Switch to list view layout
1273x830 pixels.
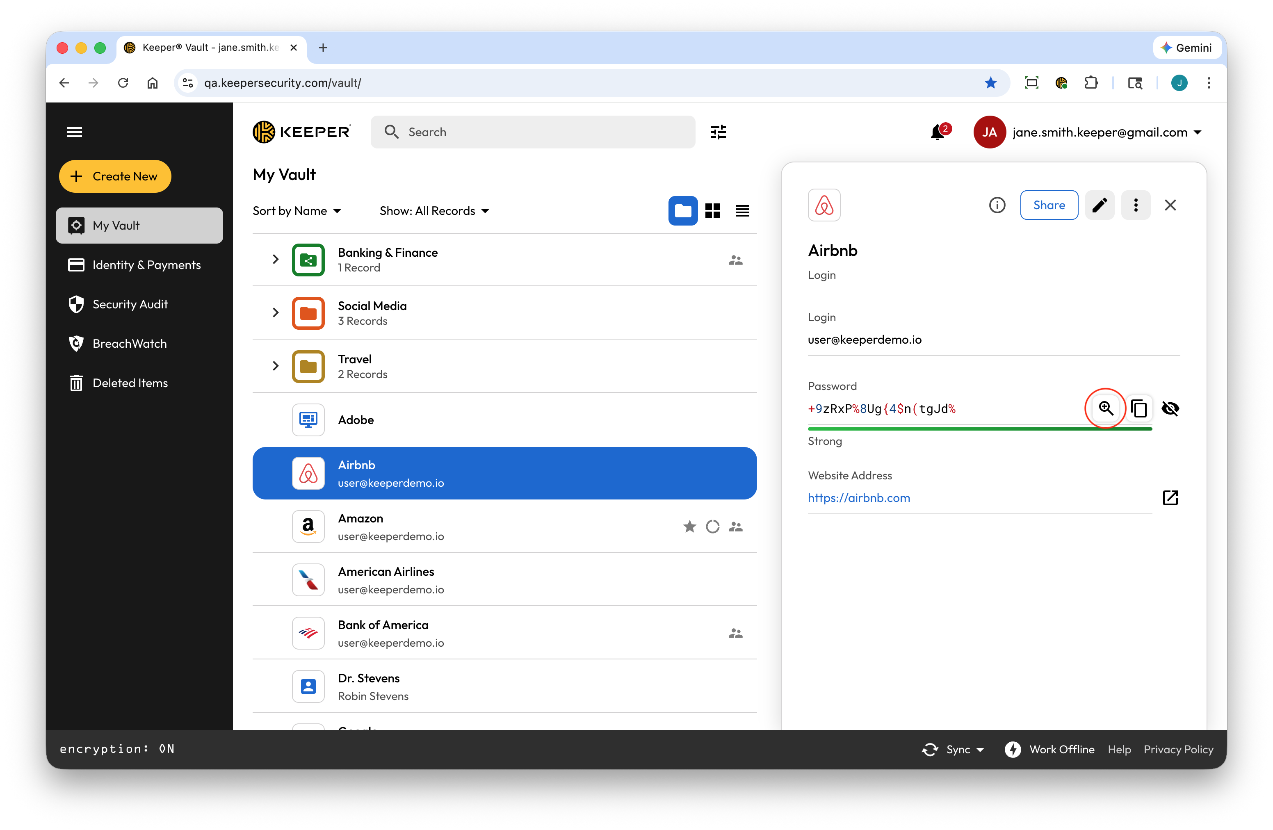click(742, 211)
